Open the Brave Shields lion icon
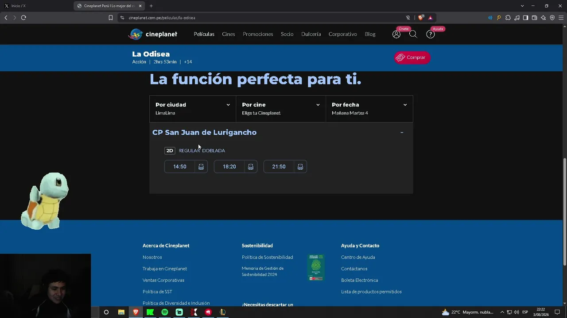This screenshot has width=567, height=318. 421,18
